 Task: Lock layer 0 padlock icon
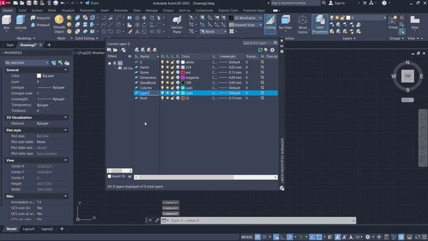[173, 62]
